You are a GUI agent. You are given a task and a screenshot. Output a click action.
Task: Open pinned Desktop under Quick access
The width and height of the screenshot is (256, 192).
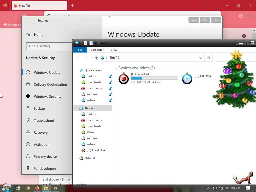(92, 76)
